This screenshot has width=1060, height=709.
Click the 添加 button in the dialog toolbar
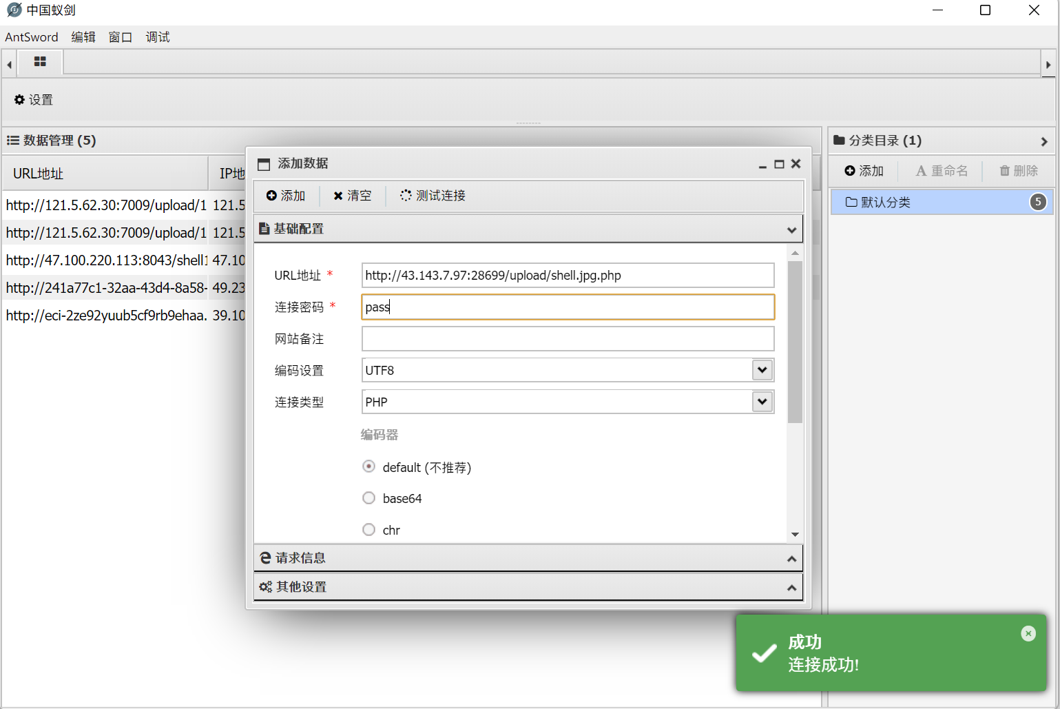[286, 196]
